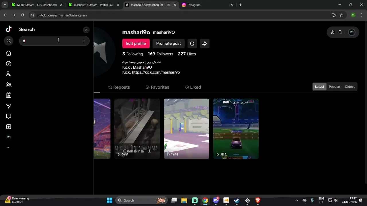The image size is (367, 206).
Task: Open a new browser tab
Action: 240,5
